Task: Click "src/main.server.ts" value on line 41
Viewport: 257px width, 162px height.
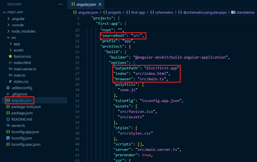Action: coord(157,149)
